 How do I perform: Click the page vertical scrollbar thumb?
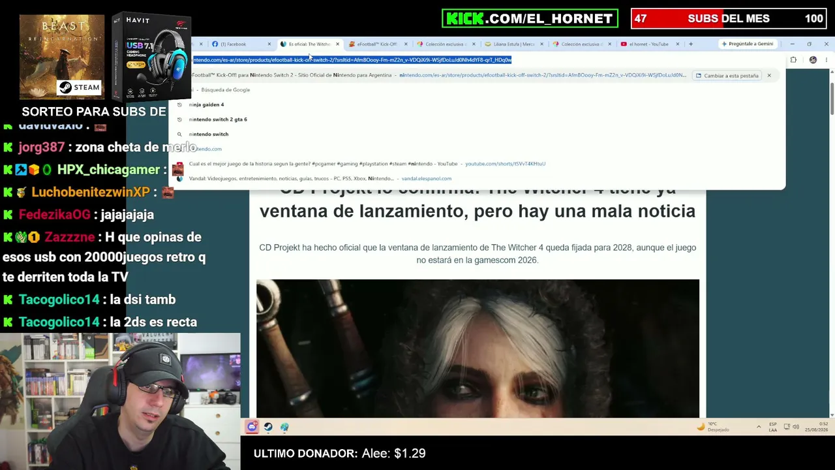(x=832, y=99)
